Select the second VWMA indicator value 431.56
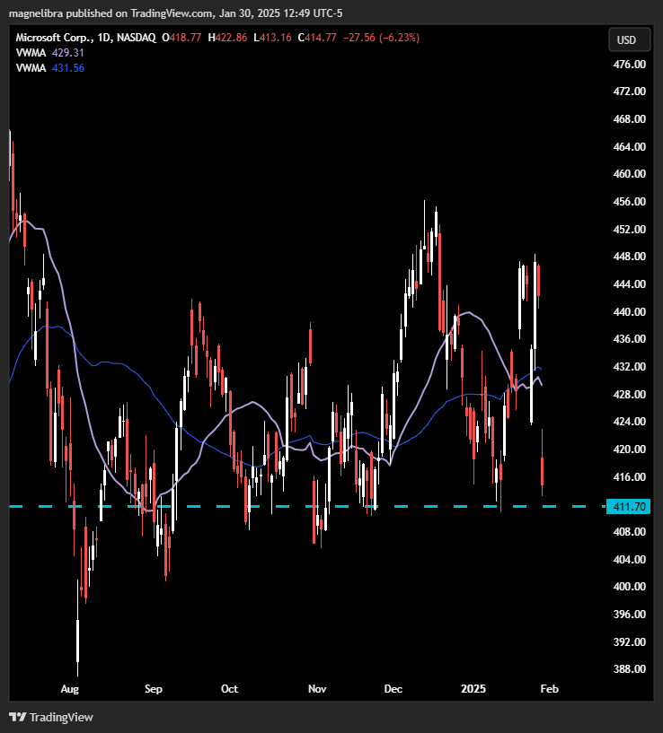The image size is (663, 733). pyautogui.click(x=68, y=68)
